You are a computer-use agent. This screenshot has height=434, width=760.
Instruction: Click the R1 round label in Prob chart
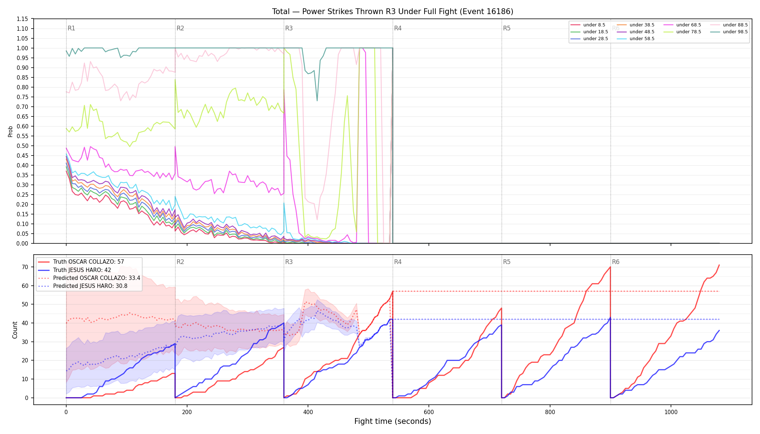pos(71,28)
